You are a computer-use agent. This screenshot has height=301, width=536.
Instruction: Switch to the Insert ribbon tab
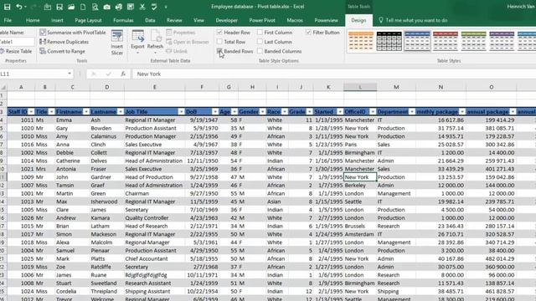point(57,20)
